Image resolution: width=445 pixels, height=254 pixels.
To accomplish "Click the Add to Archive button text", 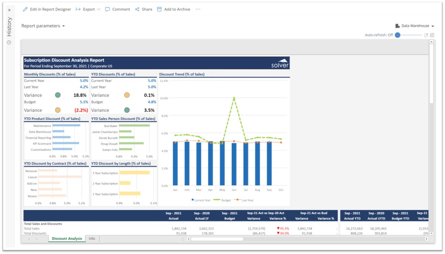I will 177,9.
